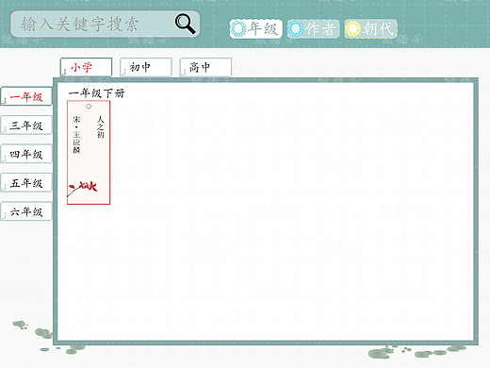The width and height of the screenshot is (490, 368).
Task: Focus the keyword search input field
Action: click(106, 25)
